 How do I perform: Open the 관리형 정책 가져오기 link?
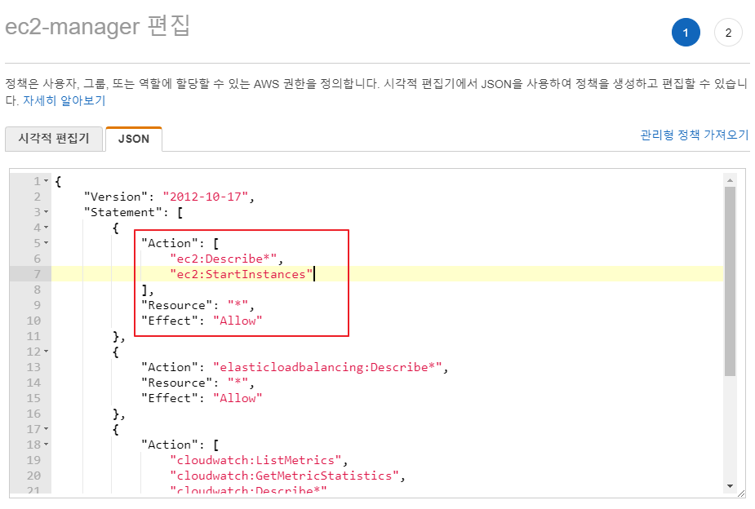[x=695, y=135]
